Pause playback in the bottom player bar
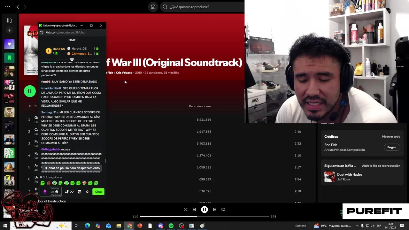The height and width of the screenshot is (230, 409). click(204, 210)
